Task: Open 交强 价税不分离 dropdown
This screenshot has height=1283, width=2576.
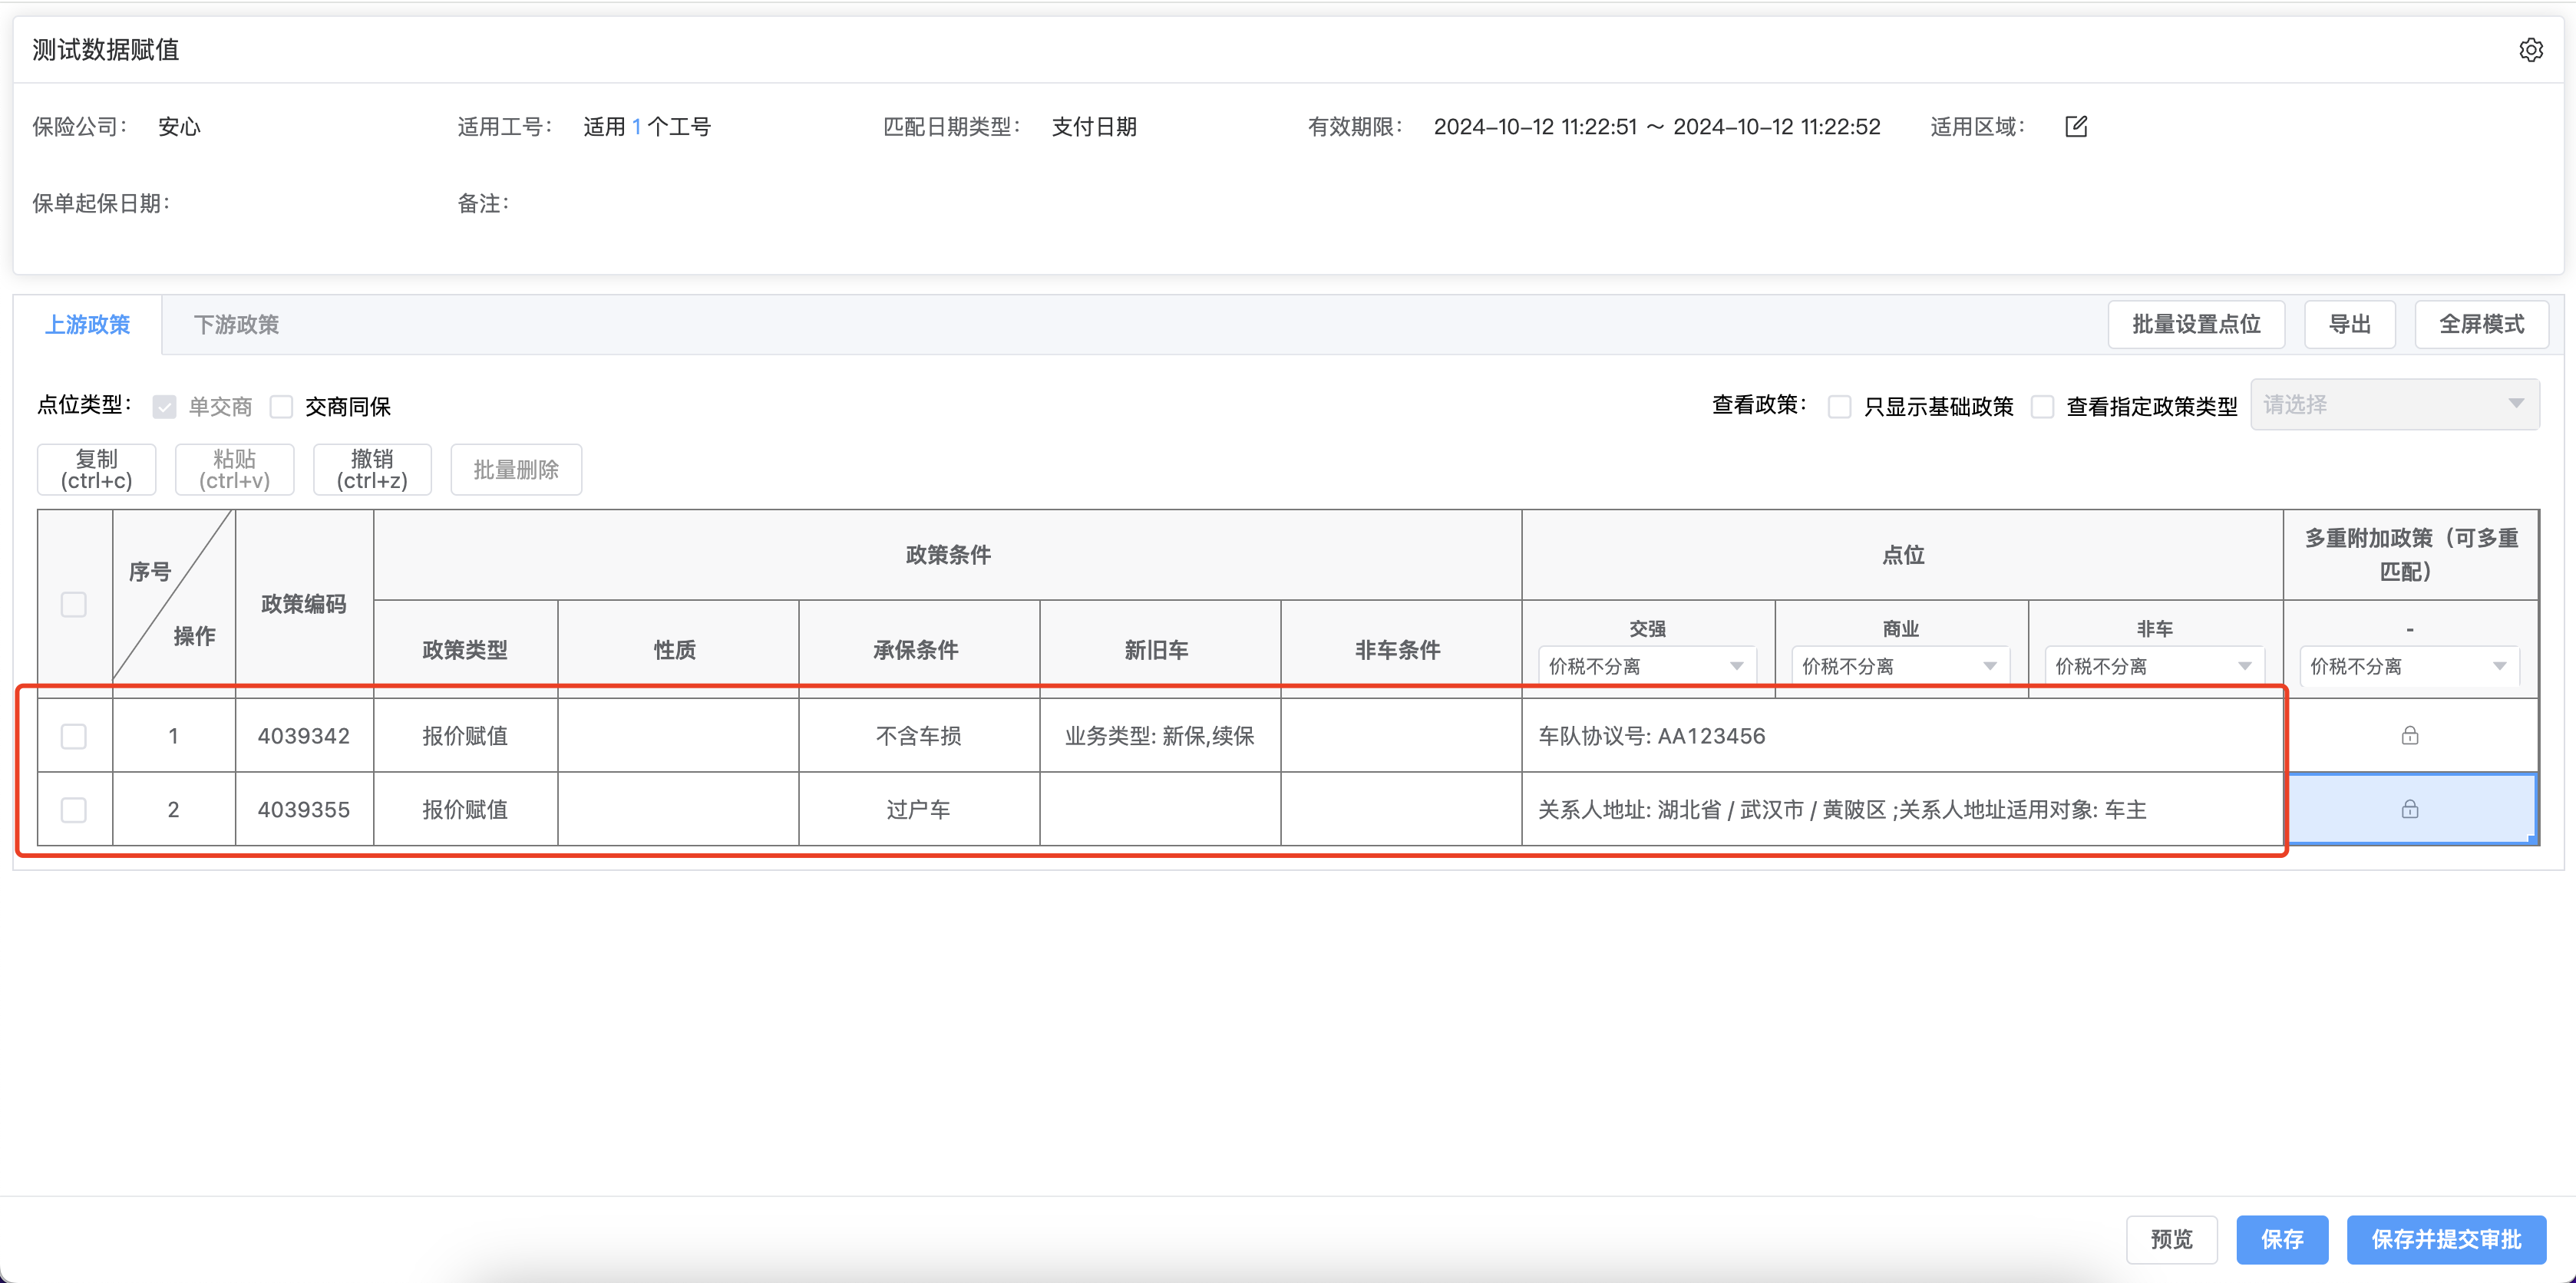Action: tap(1647, 666)
